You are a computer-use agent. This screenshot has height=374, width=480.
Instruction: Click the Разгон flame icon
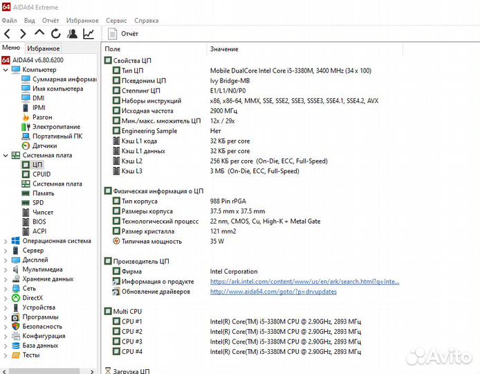click(26, 117)
